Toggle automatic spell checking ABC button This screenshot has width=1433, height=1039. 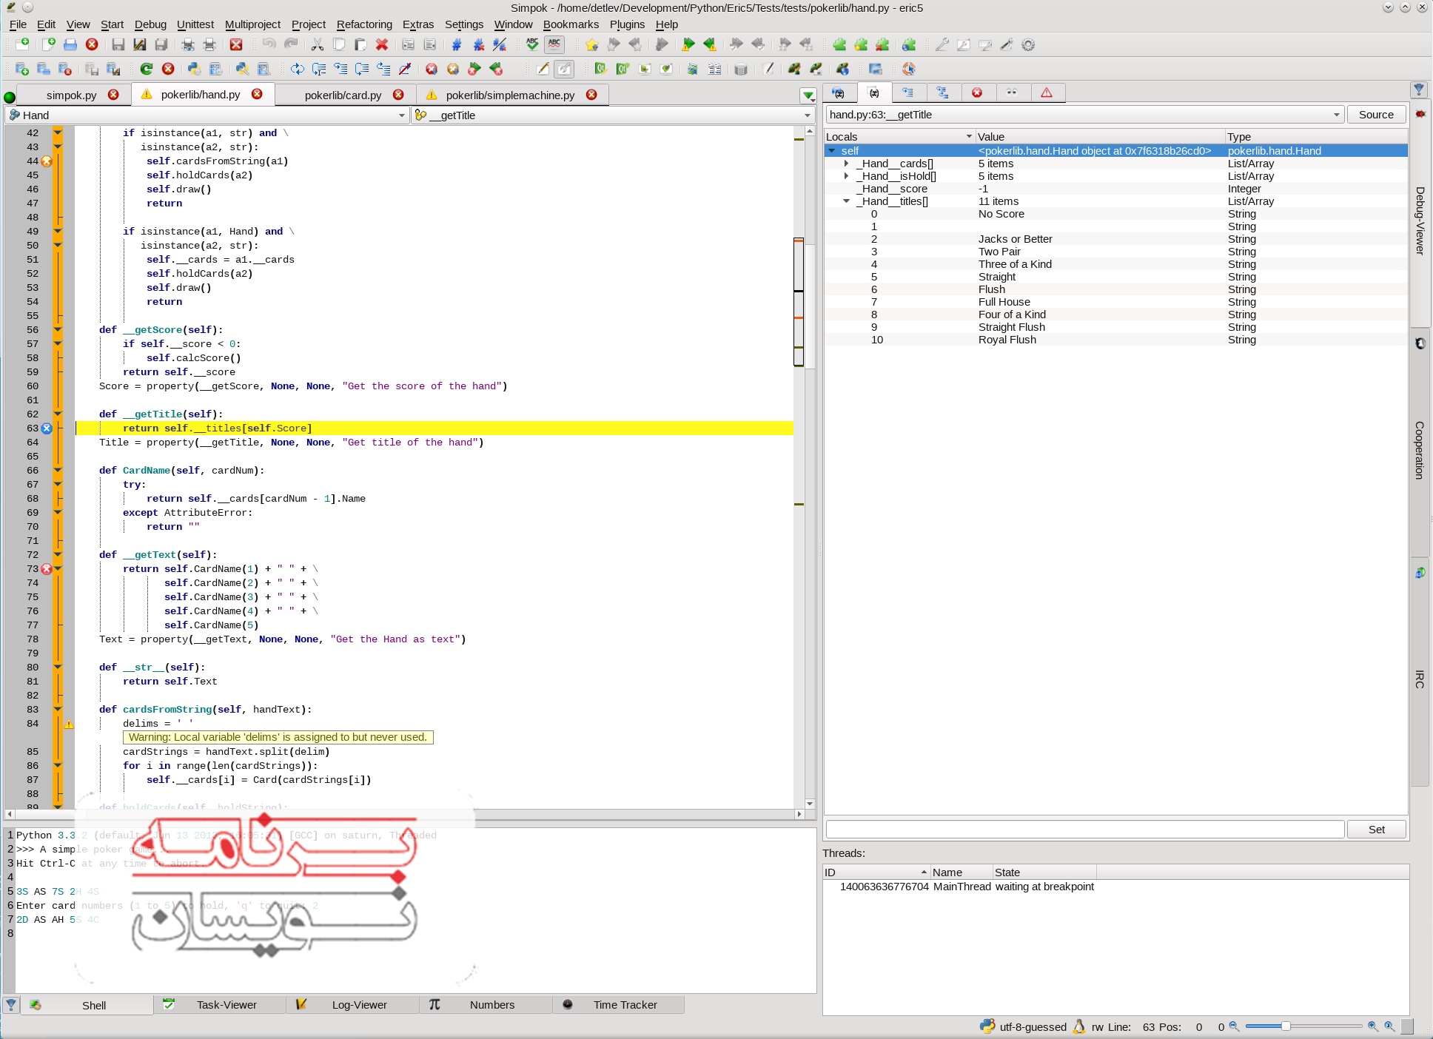coord(554,45)
